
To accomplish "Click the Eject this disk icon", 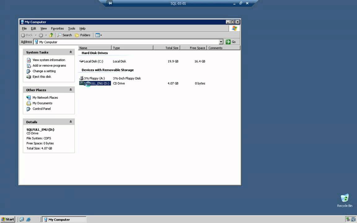I will (29, 77).
